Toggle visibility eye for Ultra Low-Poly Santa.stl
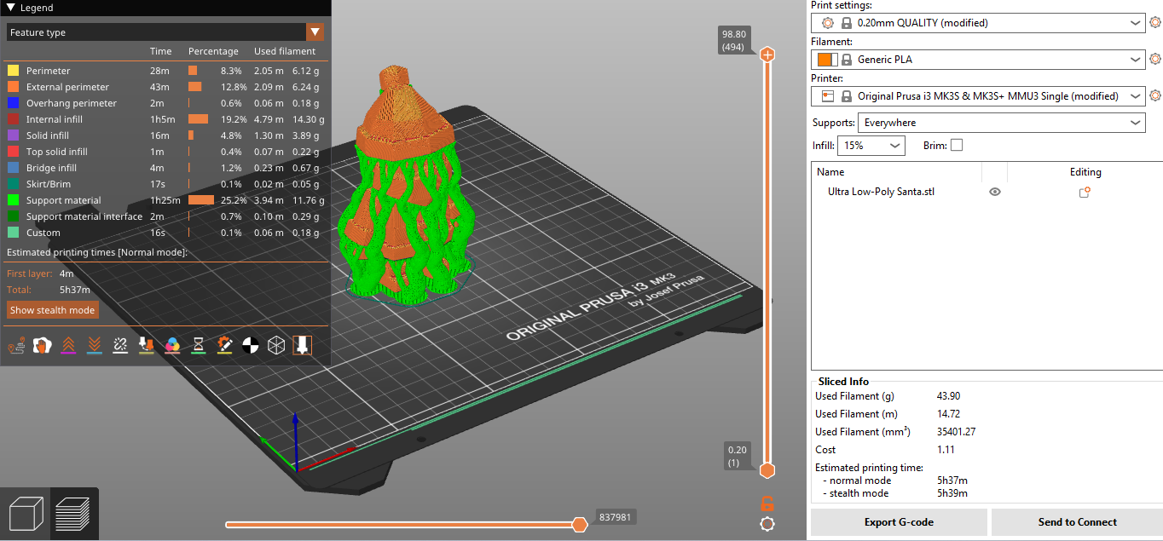The image size is (1163, 541). [995, 193]
